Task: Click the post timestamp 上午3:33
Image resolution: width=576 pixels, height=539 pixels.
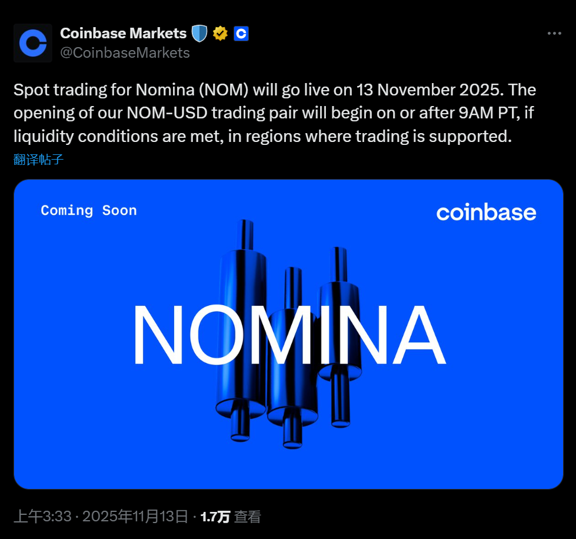Action: click(x=42, y=517)
